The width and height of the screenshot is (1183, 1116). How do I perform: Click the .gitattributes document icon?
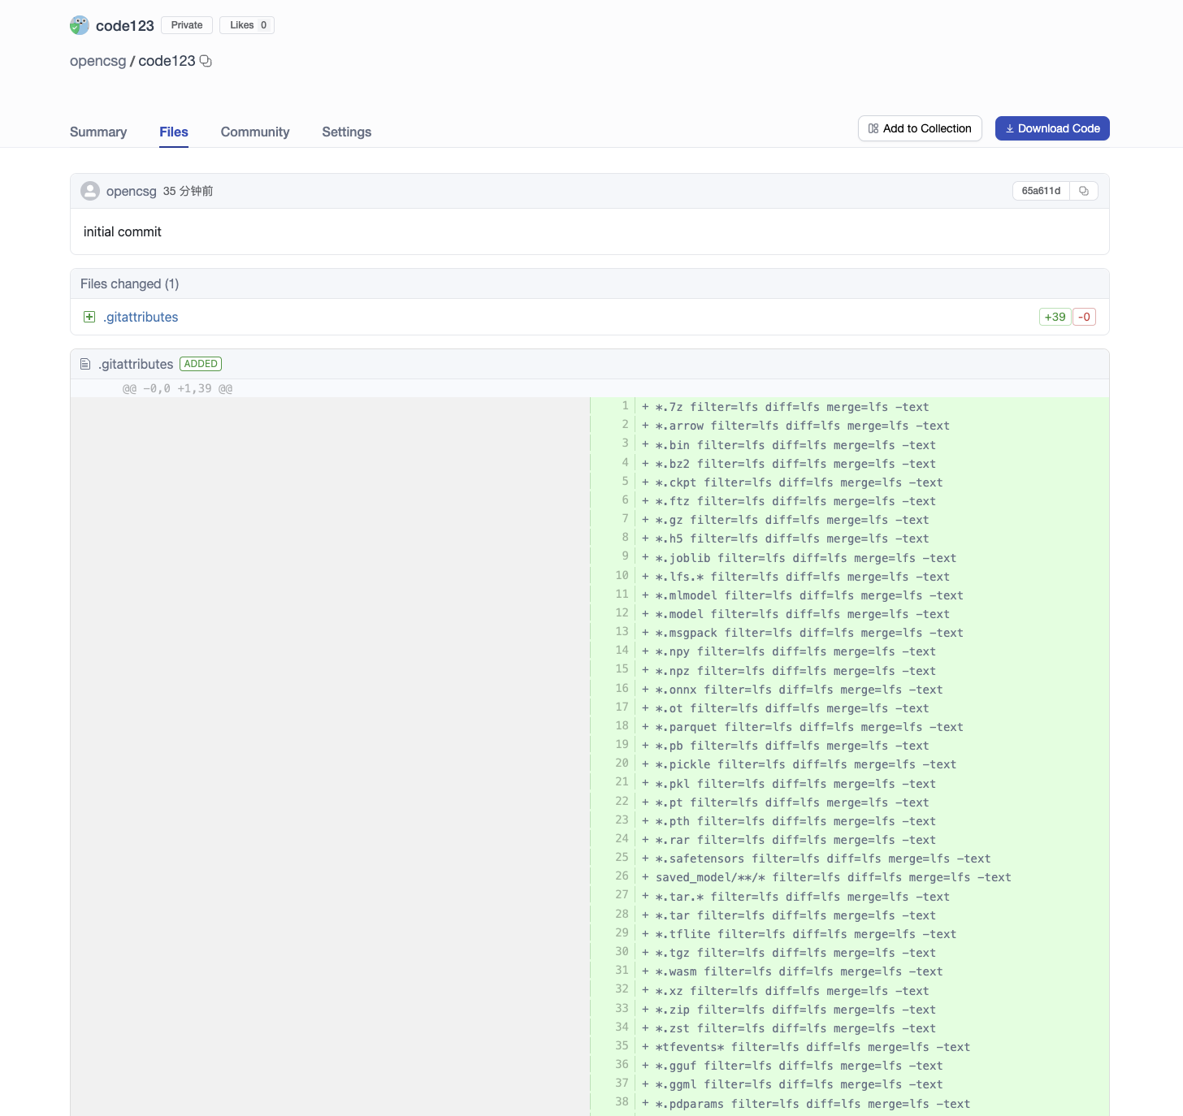pos(85,364)
